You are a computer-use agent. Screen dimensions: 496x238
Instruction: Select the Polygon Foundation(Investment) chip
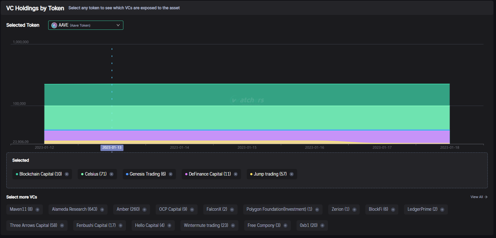click(279, 209)
